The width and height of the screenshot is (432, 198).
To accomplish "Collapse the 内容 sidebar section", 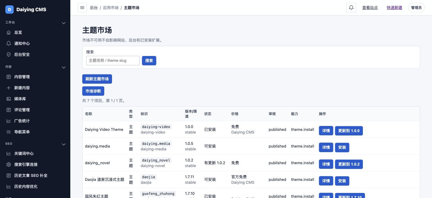I will pyautogui.click(x=63, y=67).
